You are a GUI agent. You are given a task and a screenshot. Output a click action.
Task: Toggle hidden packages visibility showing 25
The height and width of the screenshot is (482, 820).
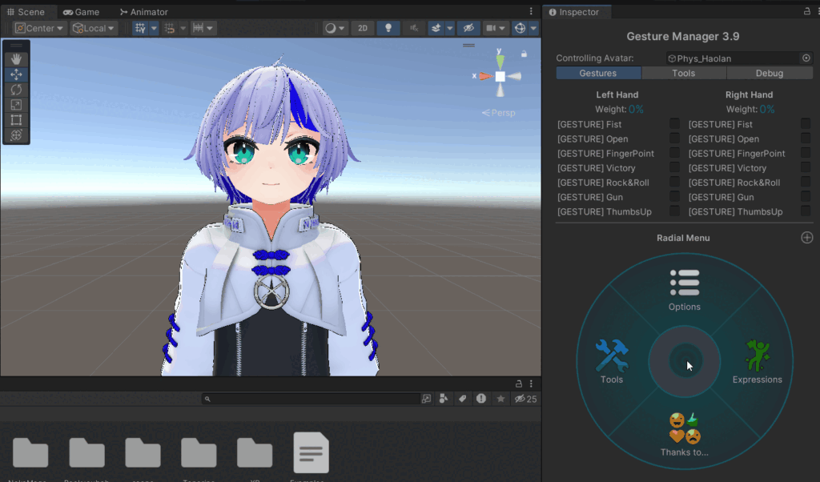tap(525, 399)
